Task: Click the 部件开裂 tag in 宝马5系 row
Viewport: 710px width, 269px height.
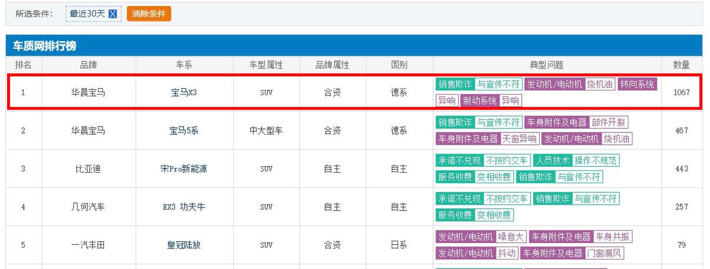Action: [x=609, y=122]
